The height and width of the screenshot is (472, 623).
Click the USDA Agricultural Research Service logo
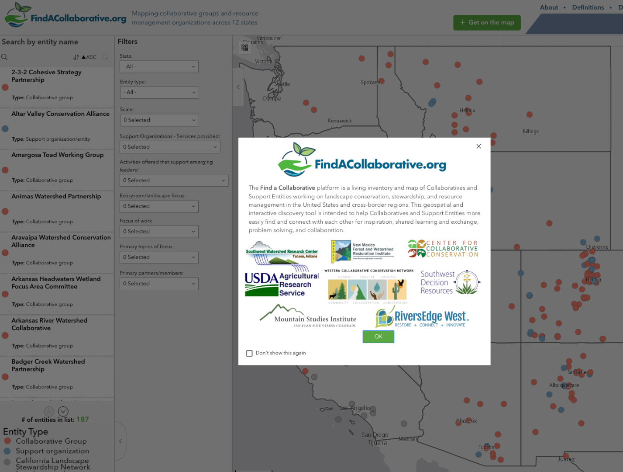(x=282, y=285)
